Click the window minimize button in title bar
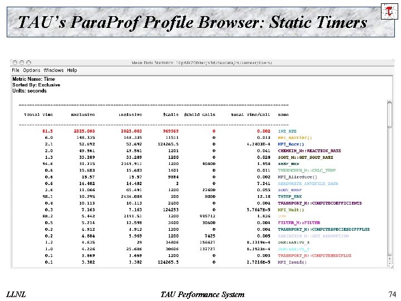401x301 pixels. 22,62
